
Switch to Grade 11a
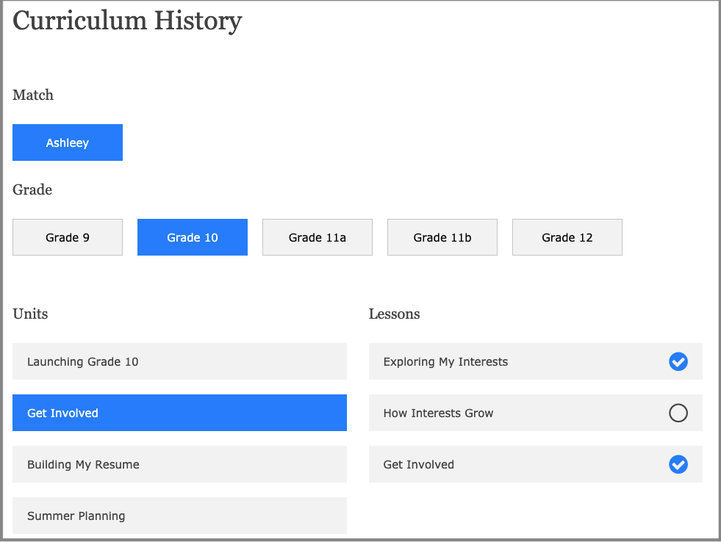pyautogui.click(x=318, y=237)
